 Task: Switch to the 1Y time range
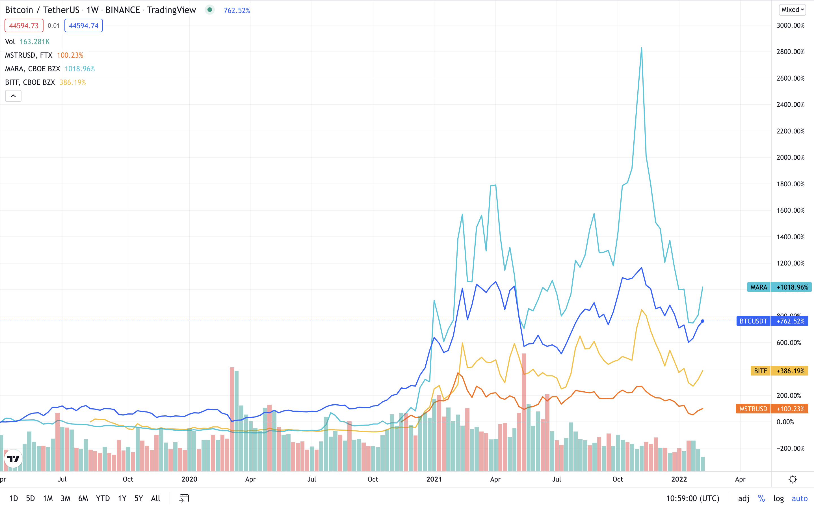tap(122, 498)
